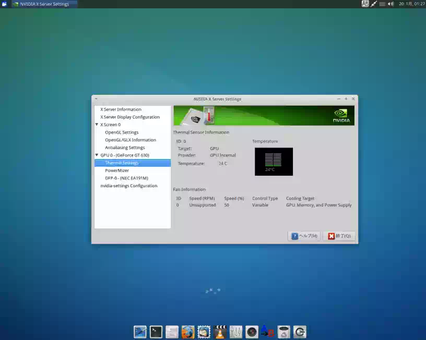
Task: Click the fan speed percent value 50
Action: tap(227, 205)
